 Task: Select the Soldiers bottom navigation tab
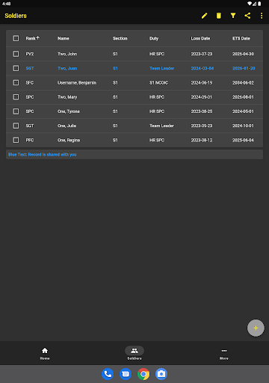coord(134,353)
